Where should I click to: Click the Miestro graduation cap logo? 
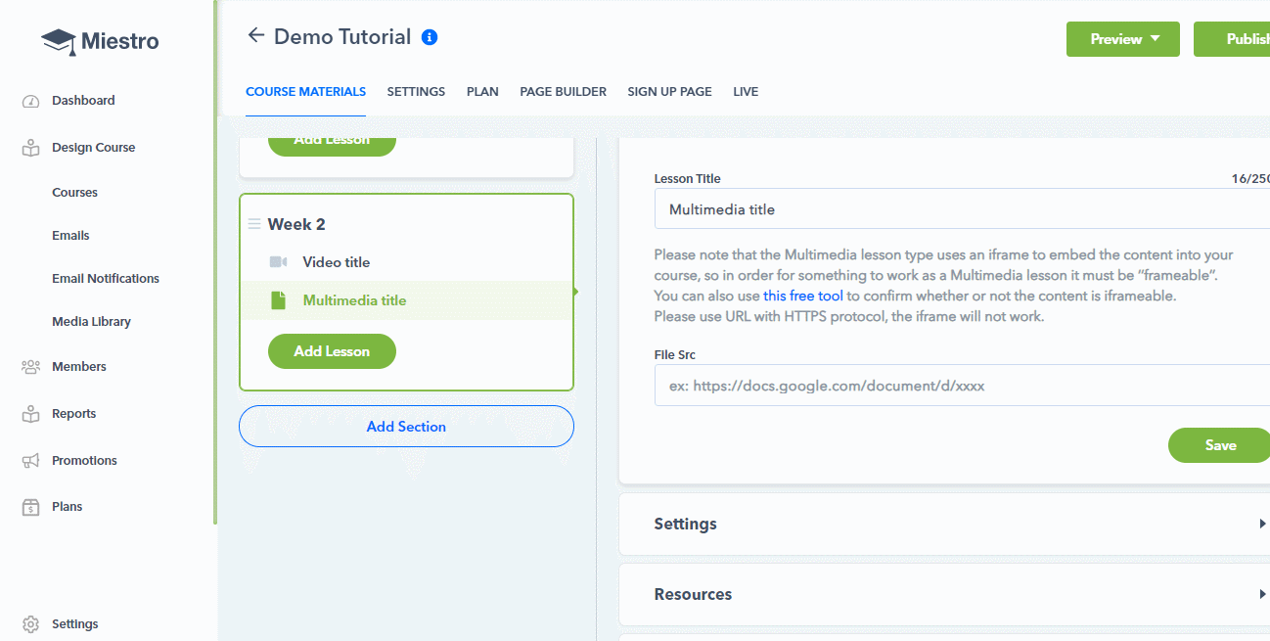[x=59, y=41]
